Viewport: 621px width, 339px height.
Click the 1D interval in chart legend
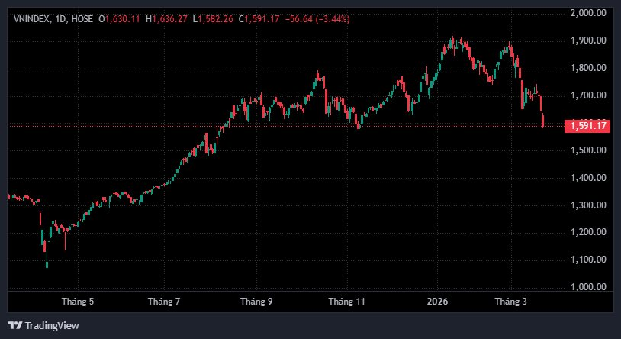[63, 19]
